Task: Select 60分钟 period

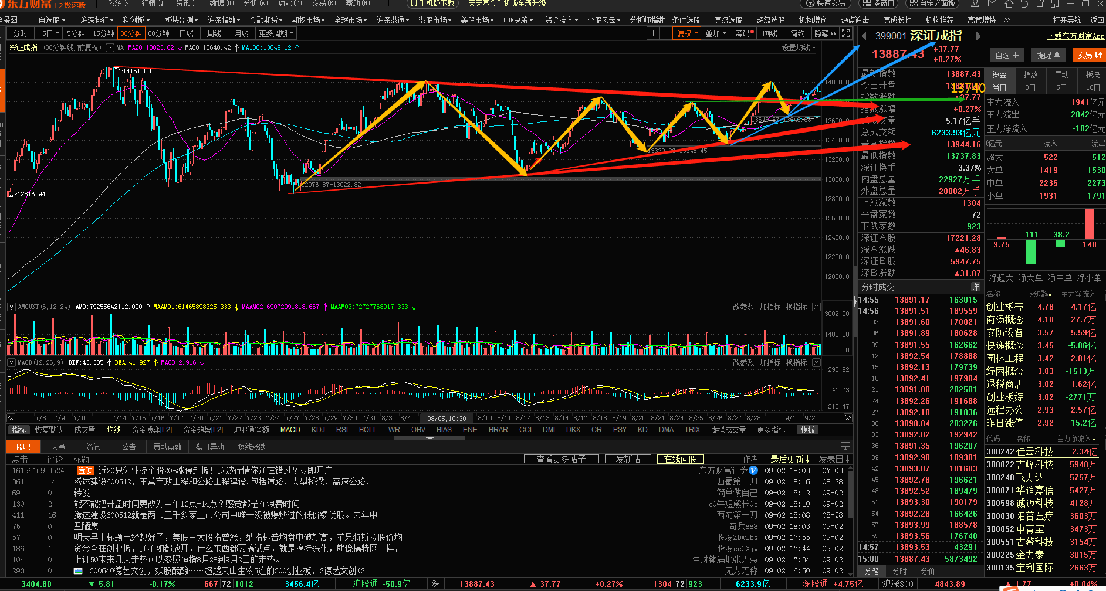Action: click(158, 33)
